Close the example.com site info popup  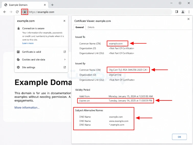pyautogui.click(x=64, y=21)
